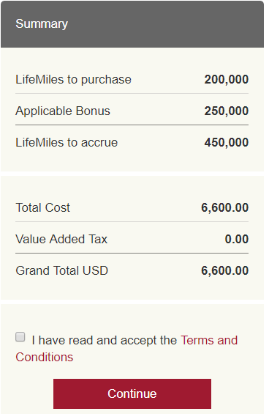The image size is (269, 414).
Task: Click the 0.00 tax value
Action: tap(237, 239)
